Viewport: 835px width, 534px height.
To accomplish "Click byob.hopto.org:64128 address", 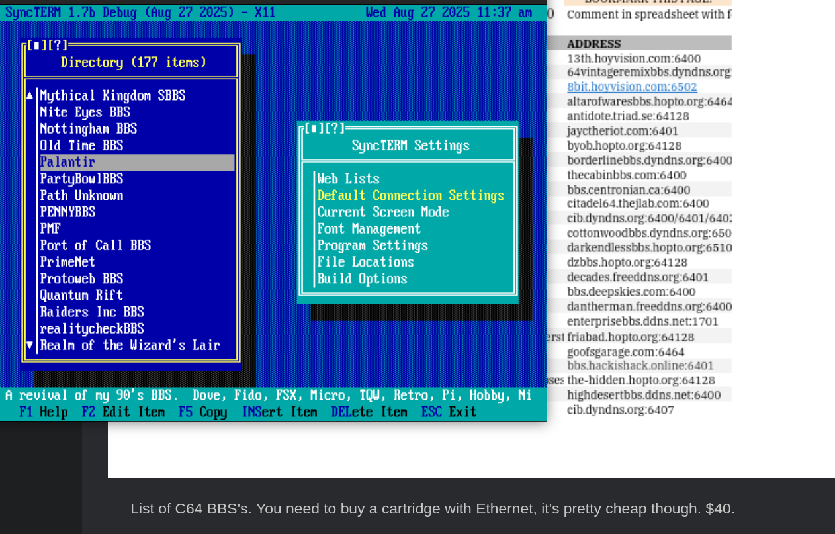I will pos(624,146).
